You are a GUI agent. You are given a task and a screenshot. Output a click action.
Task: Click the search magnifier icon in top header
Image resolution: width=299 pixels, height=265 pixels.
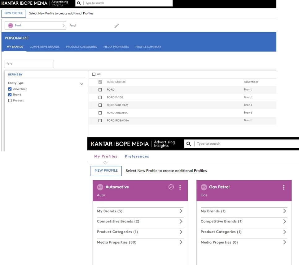tap(79, 3)
